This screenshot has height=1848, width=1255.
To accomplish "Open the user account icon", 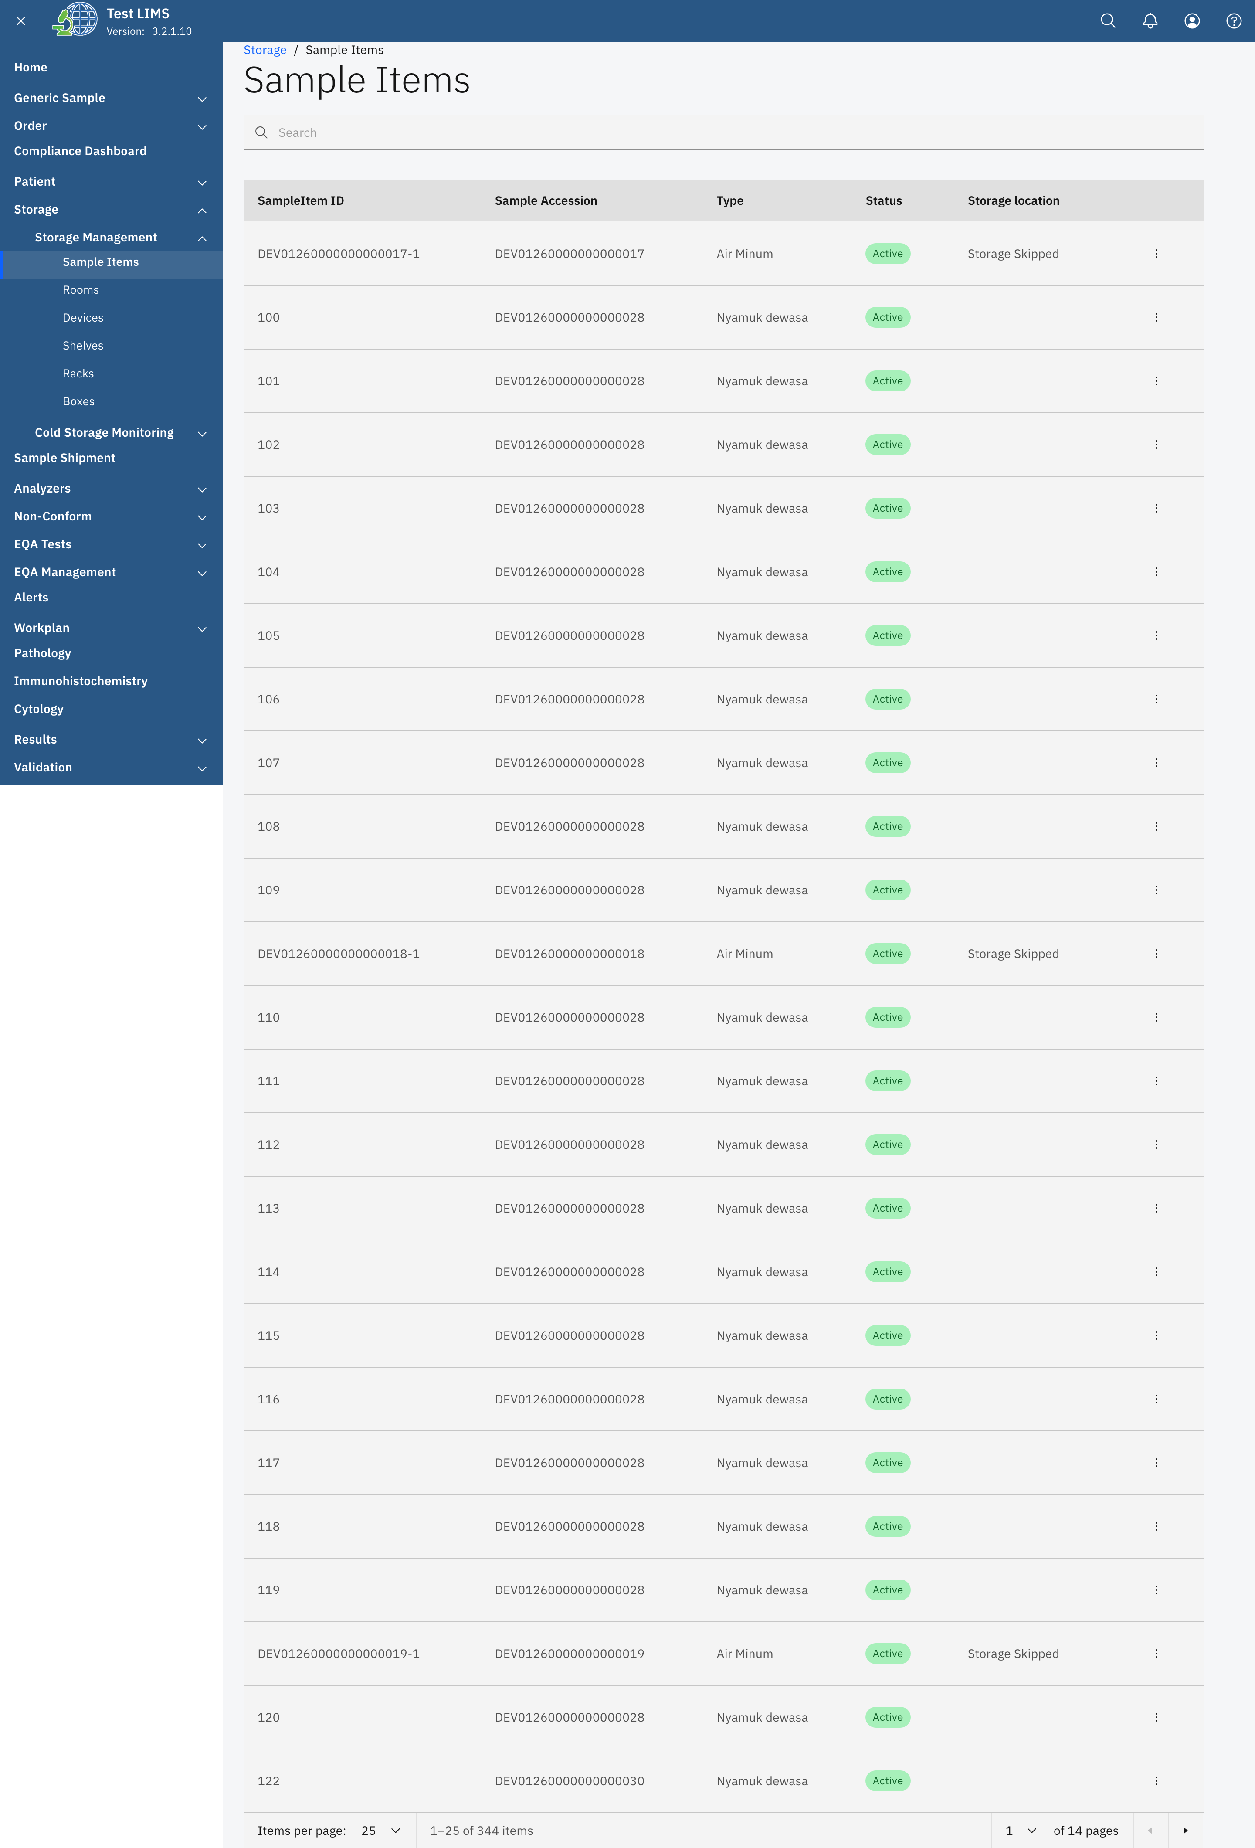I will (1192, 20).
